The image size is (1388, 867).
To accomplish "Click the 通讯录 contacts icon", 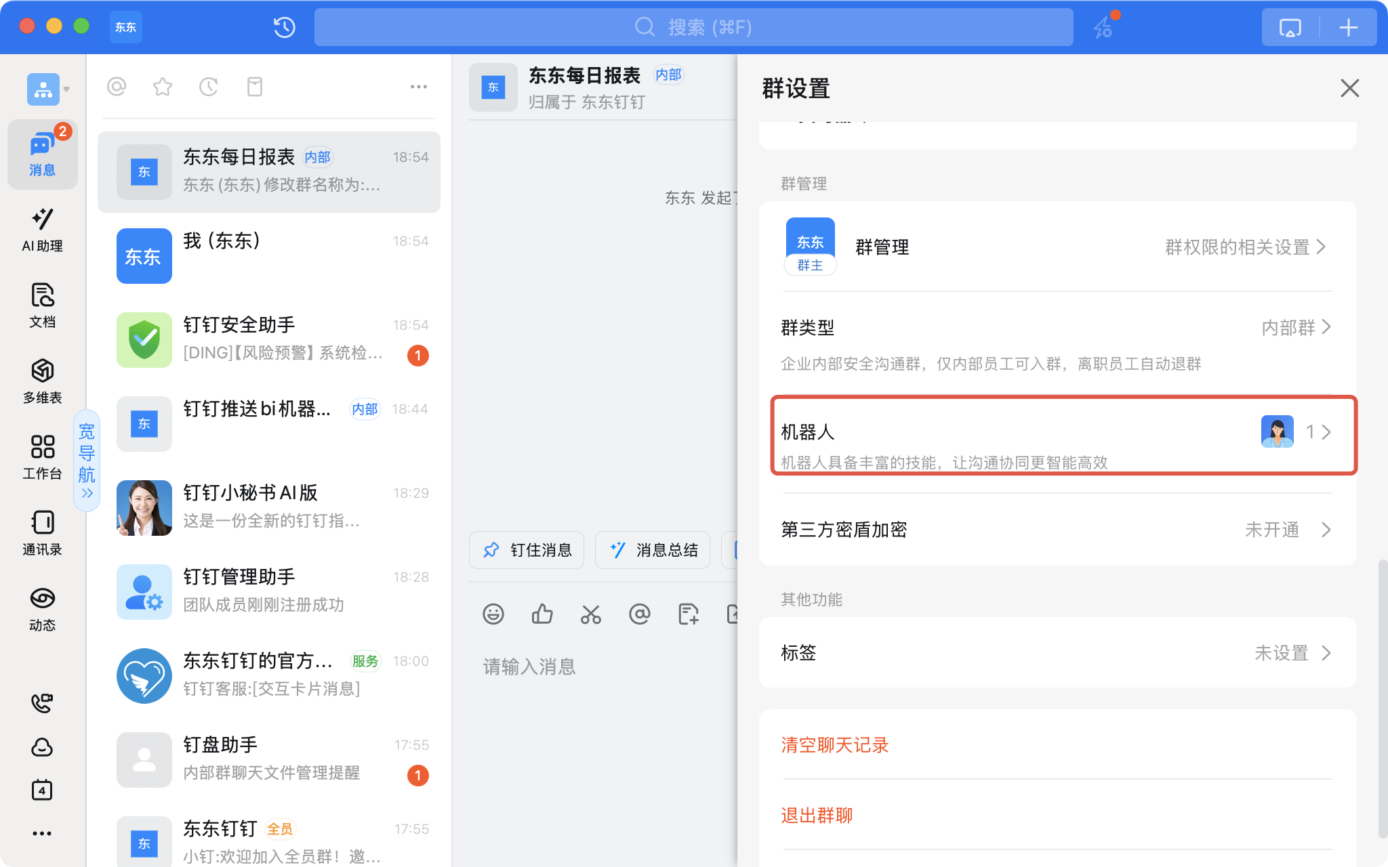I will [x=42, y=533].
